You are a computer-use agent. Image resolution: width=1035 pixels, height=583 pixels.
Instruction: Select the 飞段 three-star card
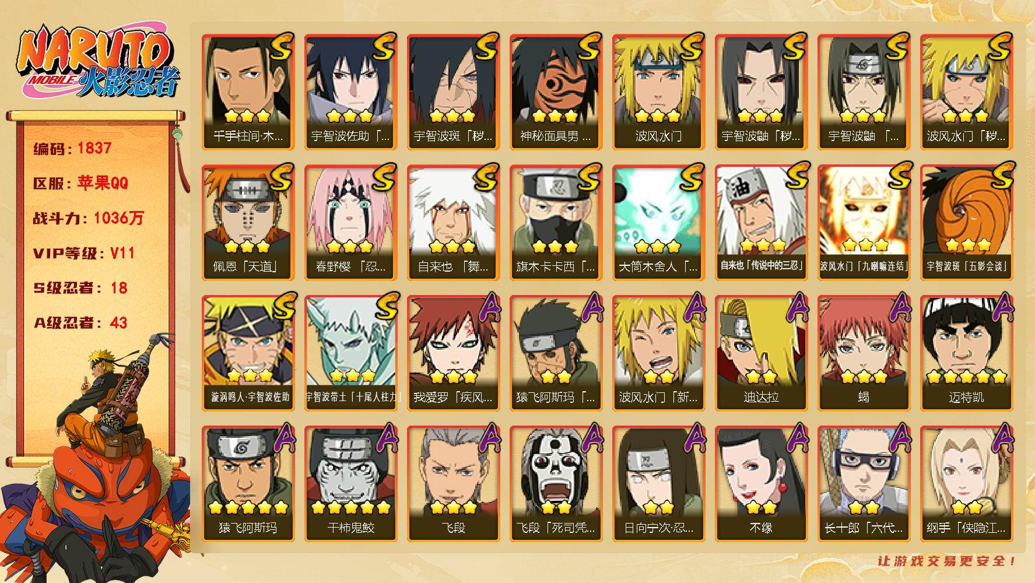453,483
